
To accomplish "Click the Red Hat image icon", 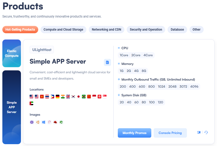I will click(x=55, y=122).
